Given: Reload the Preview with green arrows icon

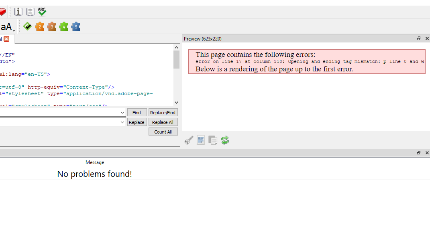Looking at the screenshot, I should [x=225, y=140].
